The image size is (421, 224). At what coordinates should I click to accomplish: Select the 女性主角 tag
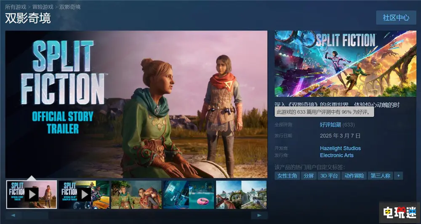point(287,176)
